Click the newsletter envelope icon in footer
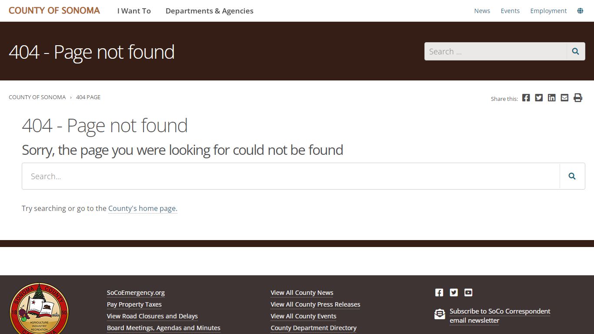 pos(440,314)
